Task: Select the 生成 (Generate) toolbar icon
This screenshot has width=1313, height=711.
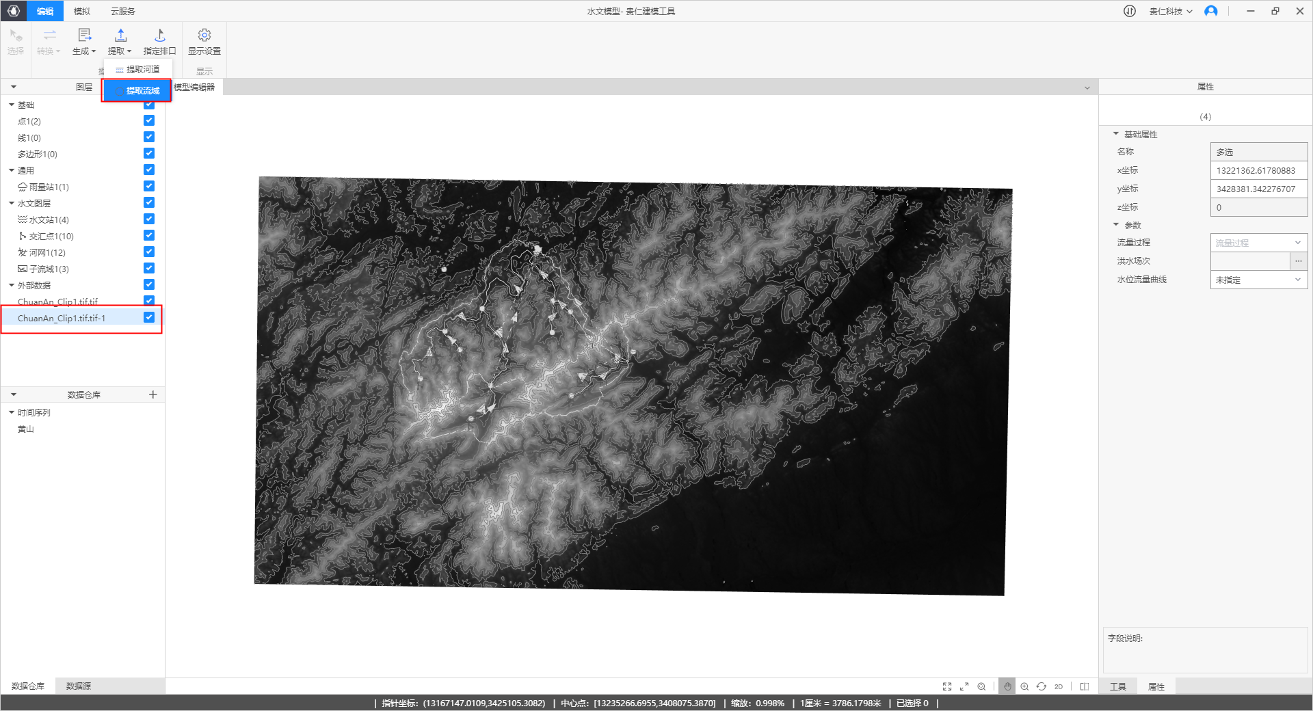Action: pyautogui.click(x=83, y=41)
